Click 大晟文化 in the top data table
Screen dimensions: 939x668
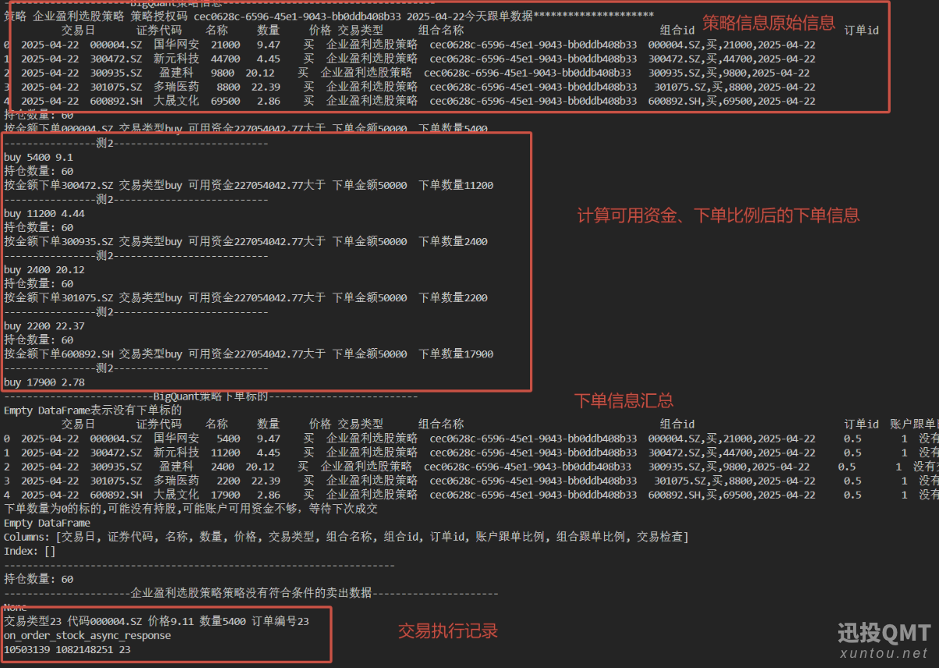176,101
